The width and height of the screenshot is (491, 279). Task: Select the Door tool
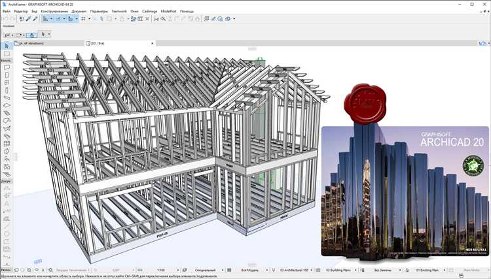pyautogui.click(x=7, y=75)
